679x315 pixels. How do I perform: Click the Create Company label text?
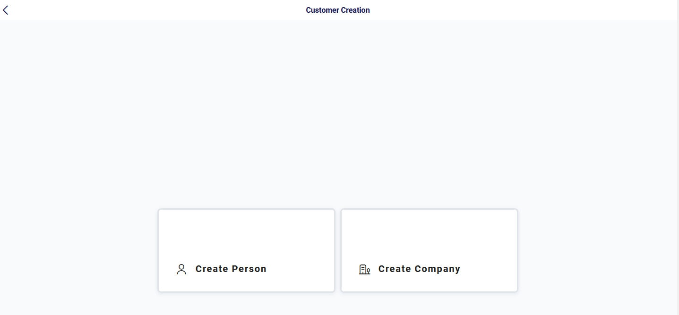tap(419, 269)
